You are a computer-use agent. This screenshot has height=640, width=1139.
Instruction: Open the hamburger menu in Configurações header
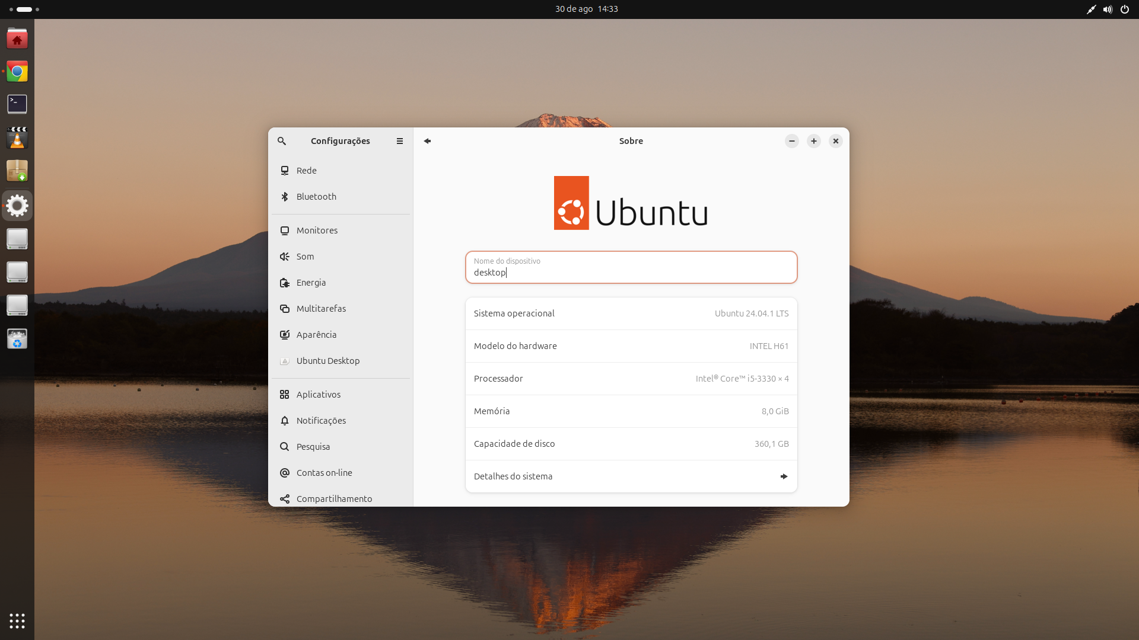click(x=400, y=141)
